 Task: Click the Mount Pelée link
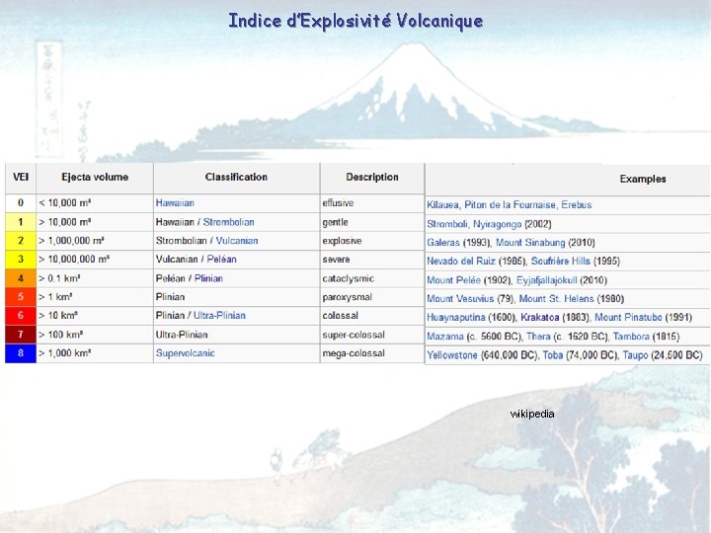[x=453, y=280]
